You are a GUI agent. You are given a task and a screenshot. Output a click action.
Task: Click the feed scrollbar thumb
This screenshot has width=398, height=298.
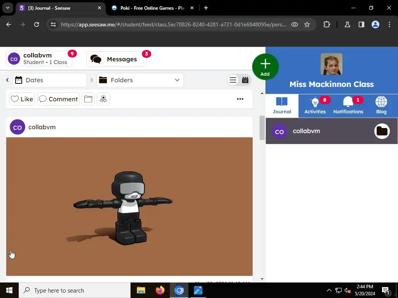click(x=262, y=128)
